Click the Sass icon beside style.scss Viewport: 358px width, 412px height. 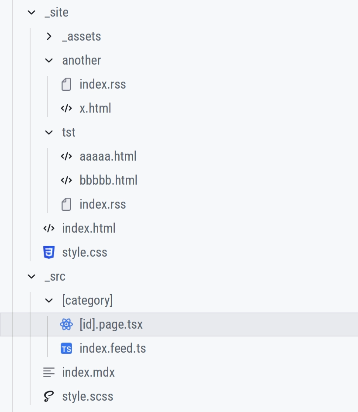pos(49,396)
